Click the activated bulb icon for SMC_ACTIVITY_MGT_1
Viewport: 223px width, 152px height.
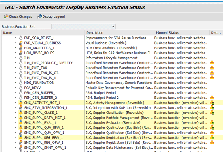[x=21, y=103]
